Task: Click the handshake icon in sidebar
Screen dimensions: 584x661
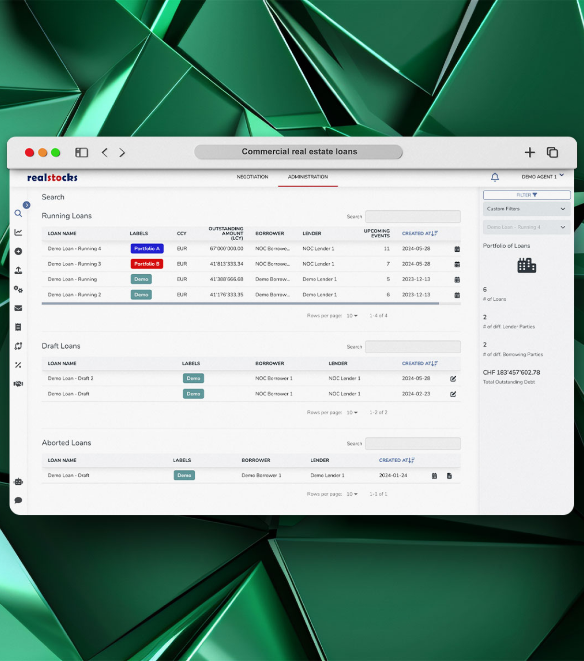Action: [18, 384]
